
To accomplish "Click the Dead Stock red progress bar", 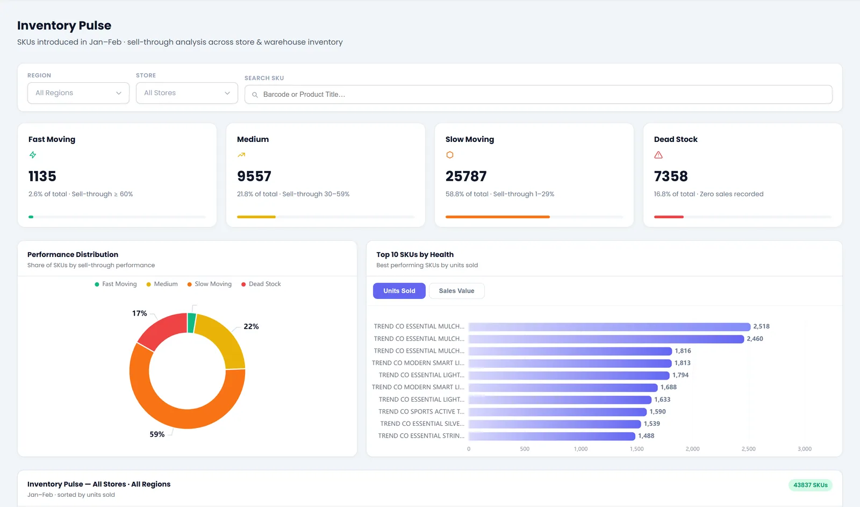I will [669, 217].
